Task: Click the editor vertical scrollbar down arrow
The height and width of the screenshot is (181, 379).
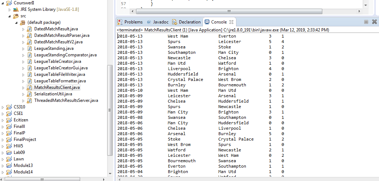Action: pos(365,5)
